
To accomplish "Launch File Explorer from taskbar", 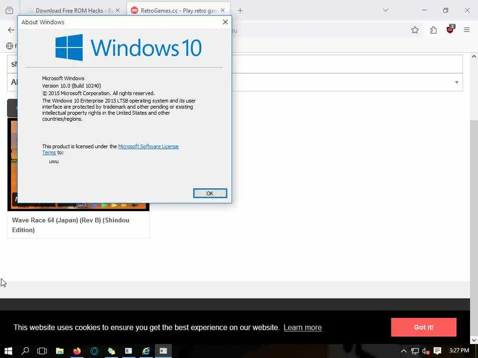I will (59, 351).
